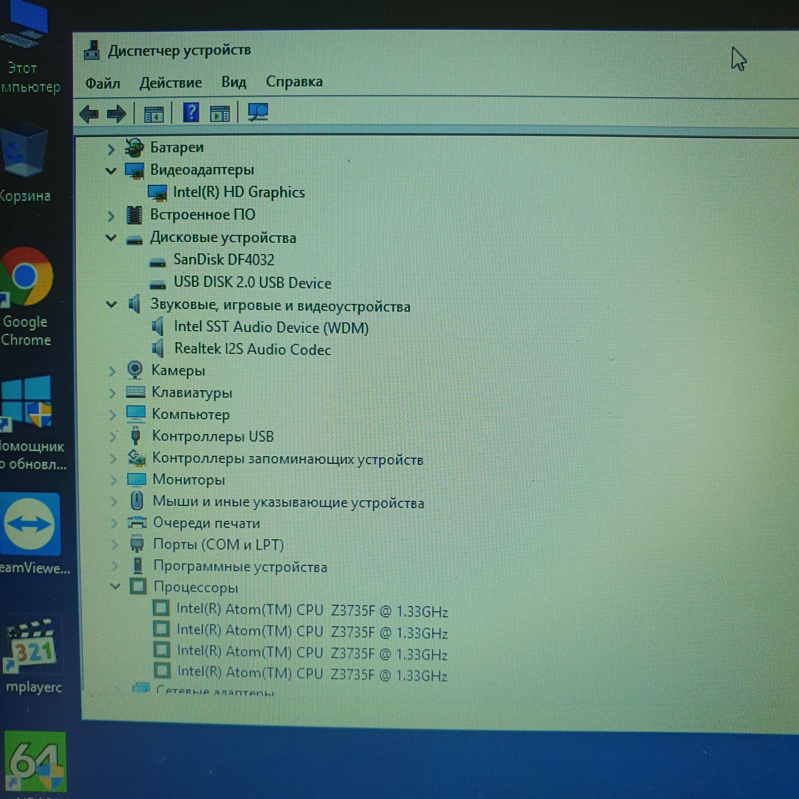Select USB DISK 2.0 USB Device
Viewport: 799px width, 799px height.
pos(253,283)
